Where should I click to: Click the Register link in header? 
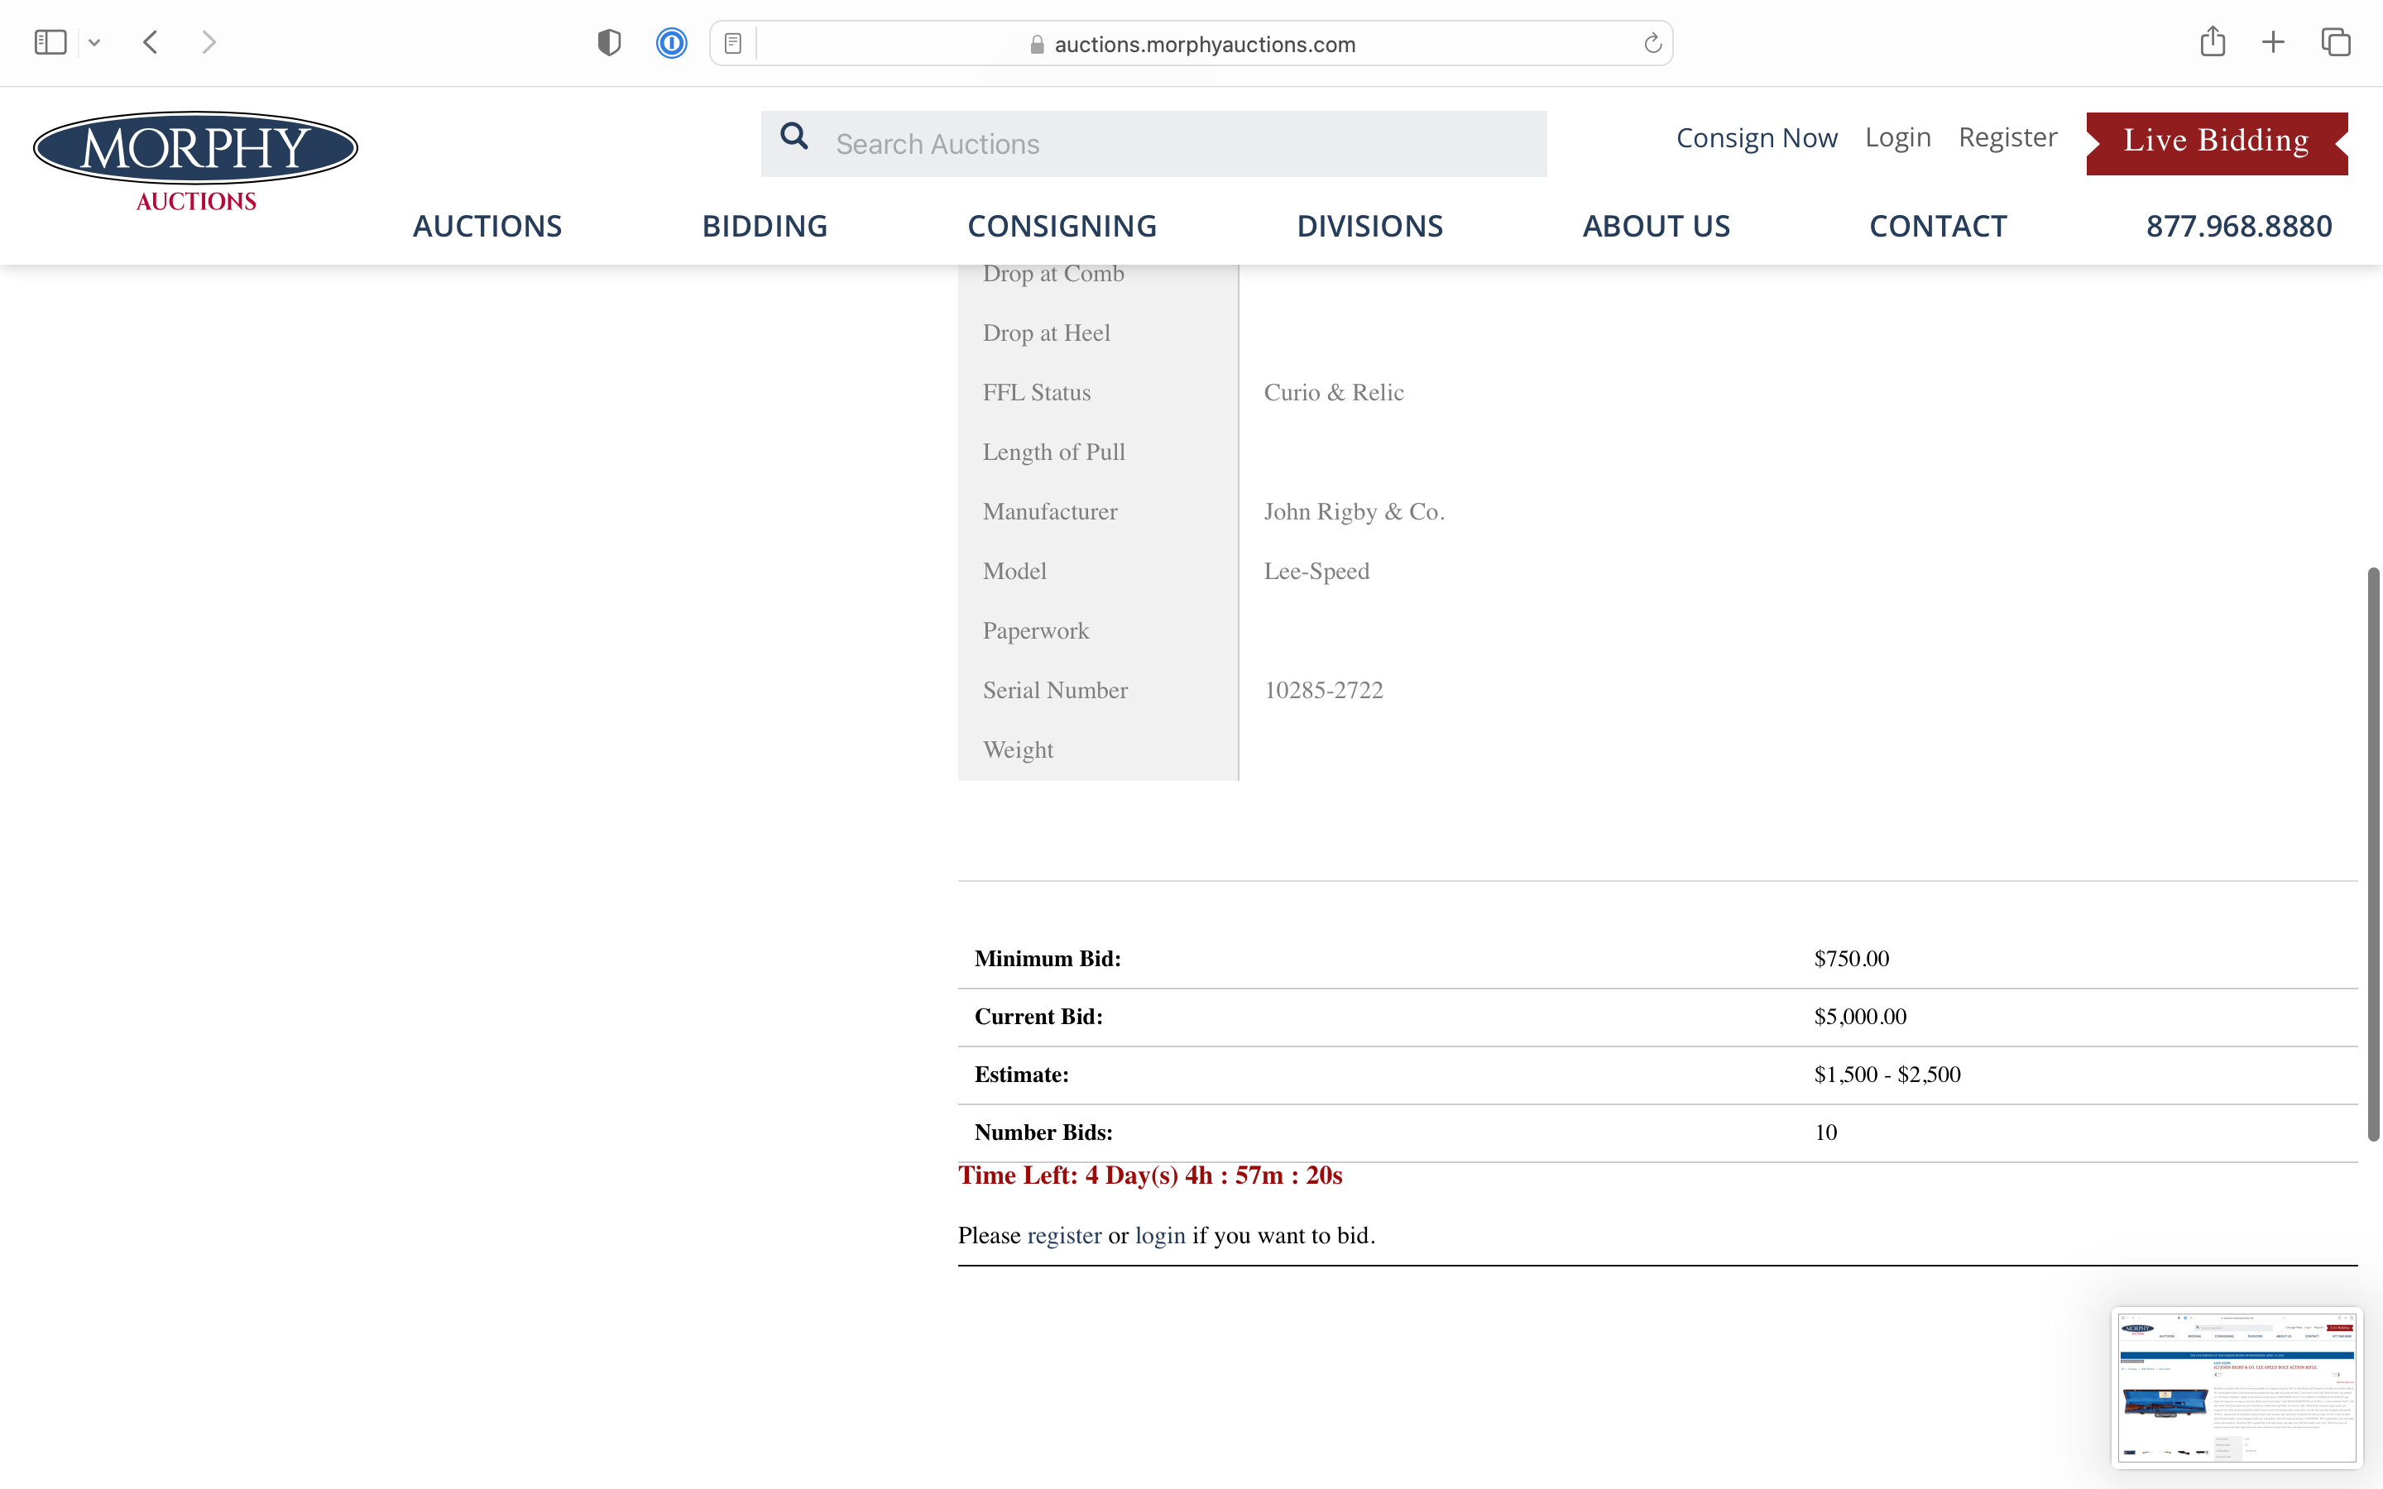coord(2007,138)
